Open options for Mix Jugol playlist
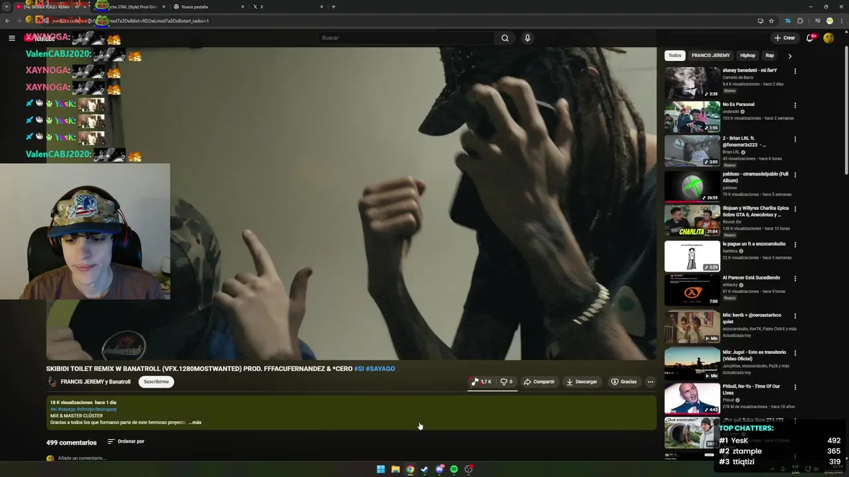Image resolution: width=849 pixels, height=477 pixels. 795,353
